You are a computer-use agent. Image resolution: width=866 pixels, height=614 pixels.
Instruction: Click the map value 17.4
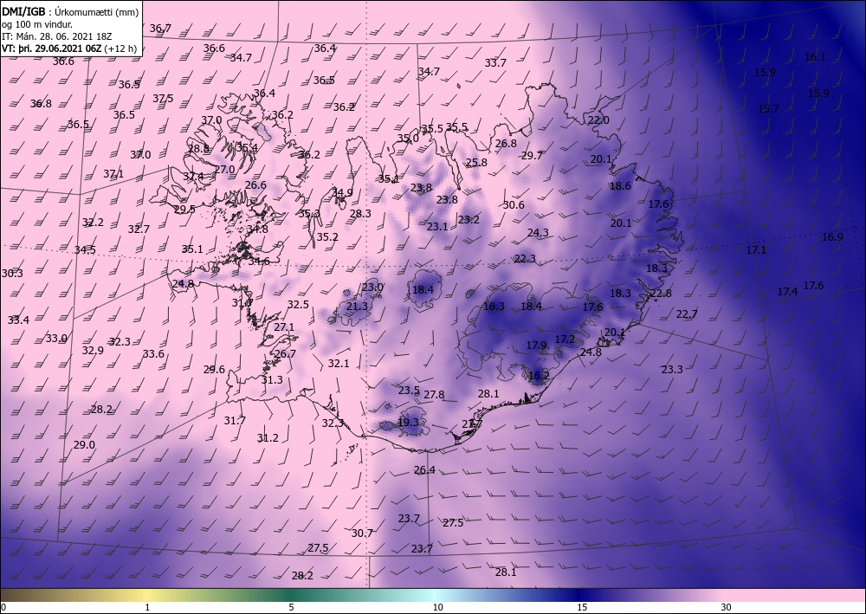click(x=787, y=292)
